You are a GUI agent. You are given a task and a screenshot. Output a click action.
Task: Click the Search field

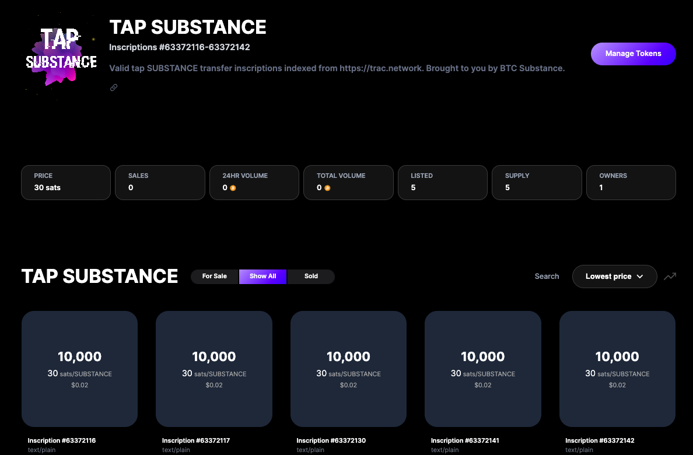[x=547, y=276]
